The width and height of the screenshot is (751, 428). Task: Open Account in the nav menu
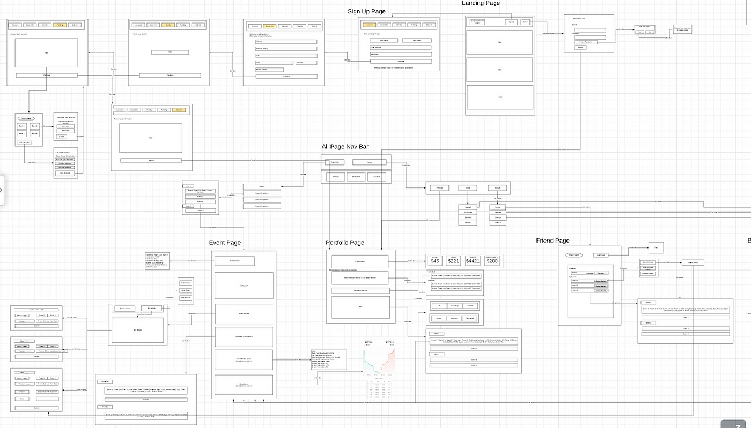(497, 188)
